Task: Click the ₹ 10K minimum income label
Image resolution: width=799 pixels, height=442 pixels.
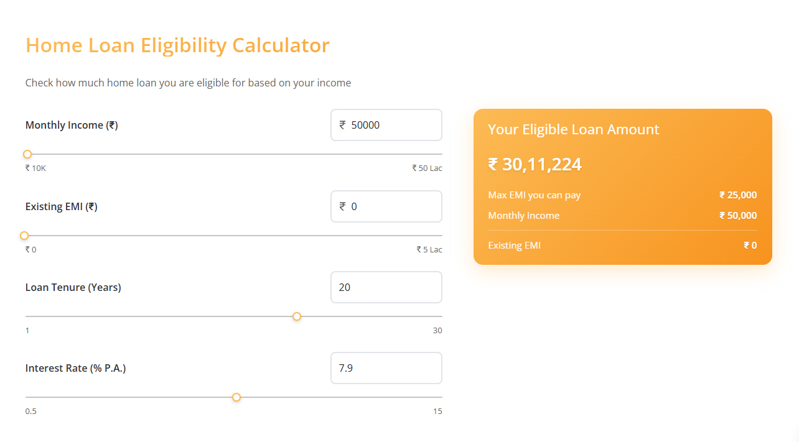Action: tap(35, 168)
